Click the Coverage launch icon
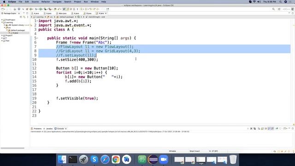 (x=45, y=9)
